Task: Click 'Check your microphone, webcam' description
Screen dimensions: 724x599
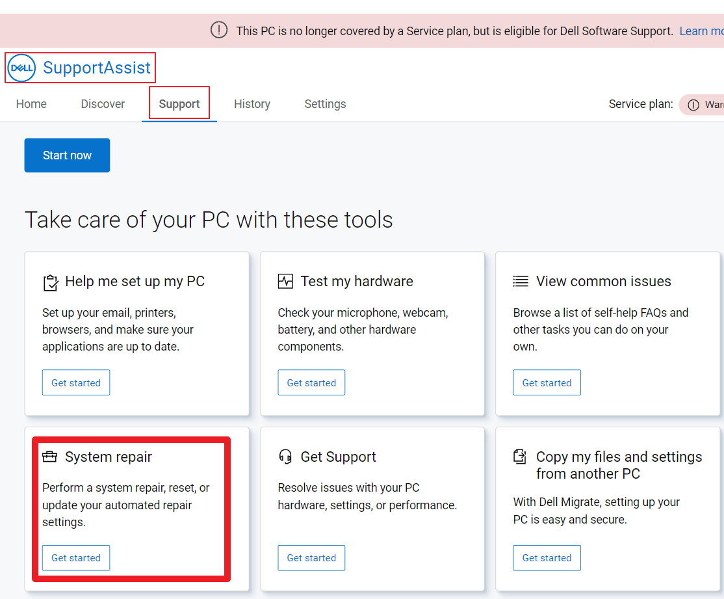Action: [363, 330]
